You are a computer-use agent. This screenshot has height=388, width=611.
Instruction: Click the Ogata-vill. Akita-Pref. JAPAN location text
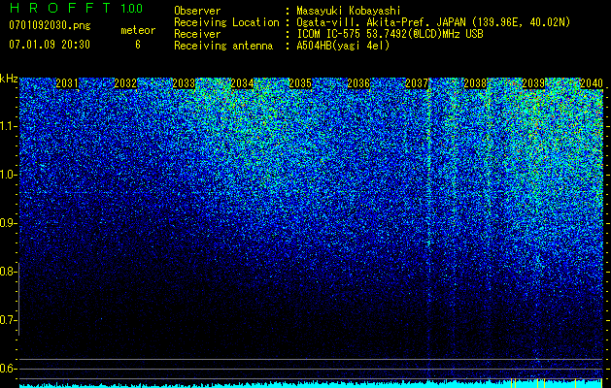pyautogui.click(x=433, y=23)
